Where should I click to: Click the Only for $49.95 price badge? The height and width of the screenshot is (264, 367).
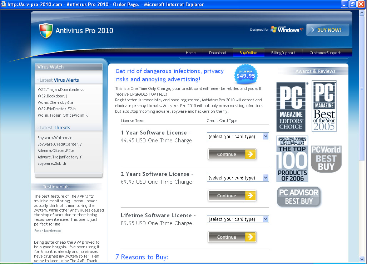[246, 74]
